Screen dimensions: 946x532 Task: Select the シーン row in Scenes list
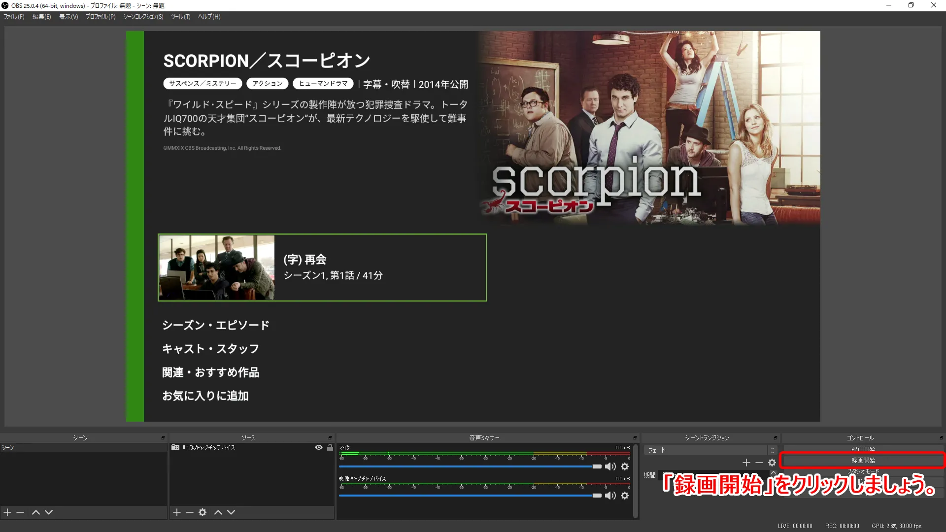pyautogui.click(x=84, y=448)
